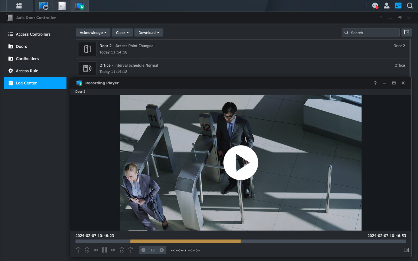Screen dimensions: 418x261
Task: Go to Access Controllers in the sidebar
Action: 33,34
